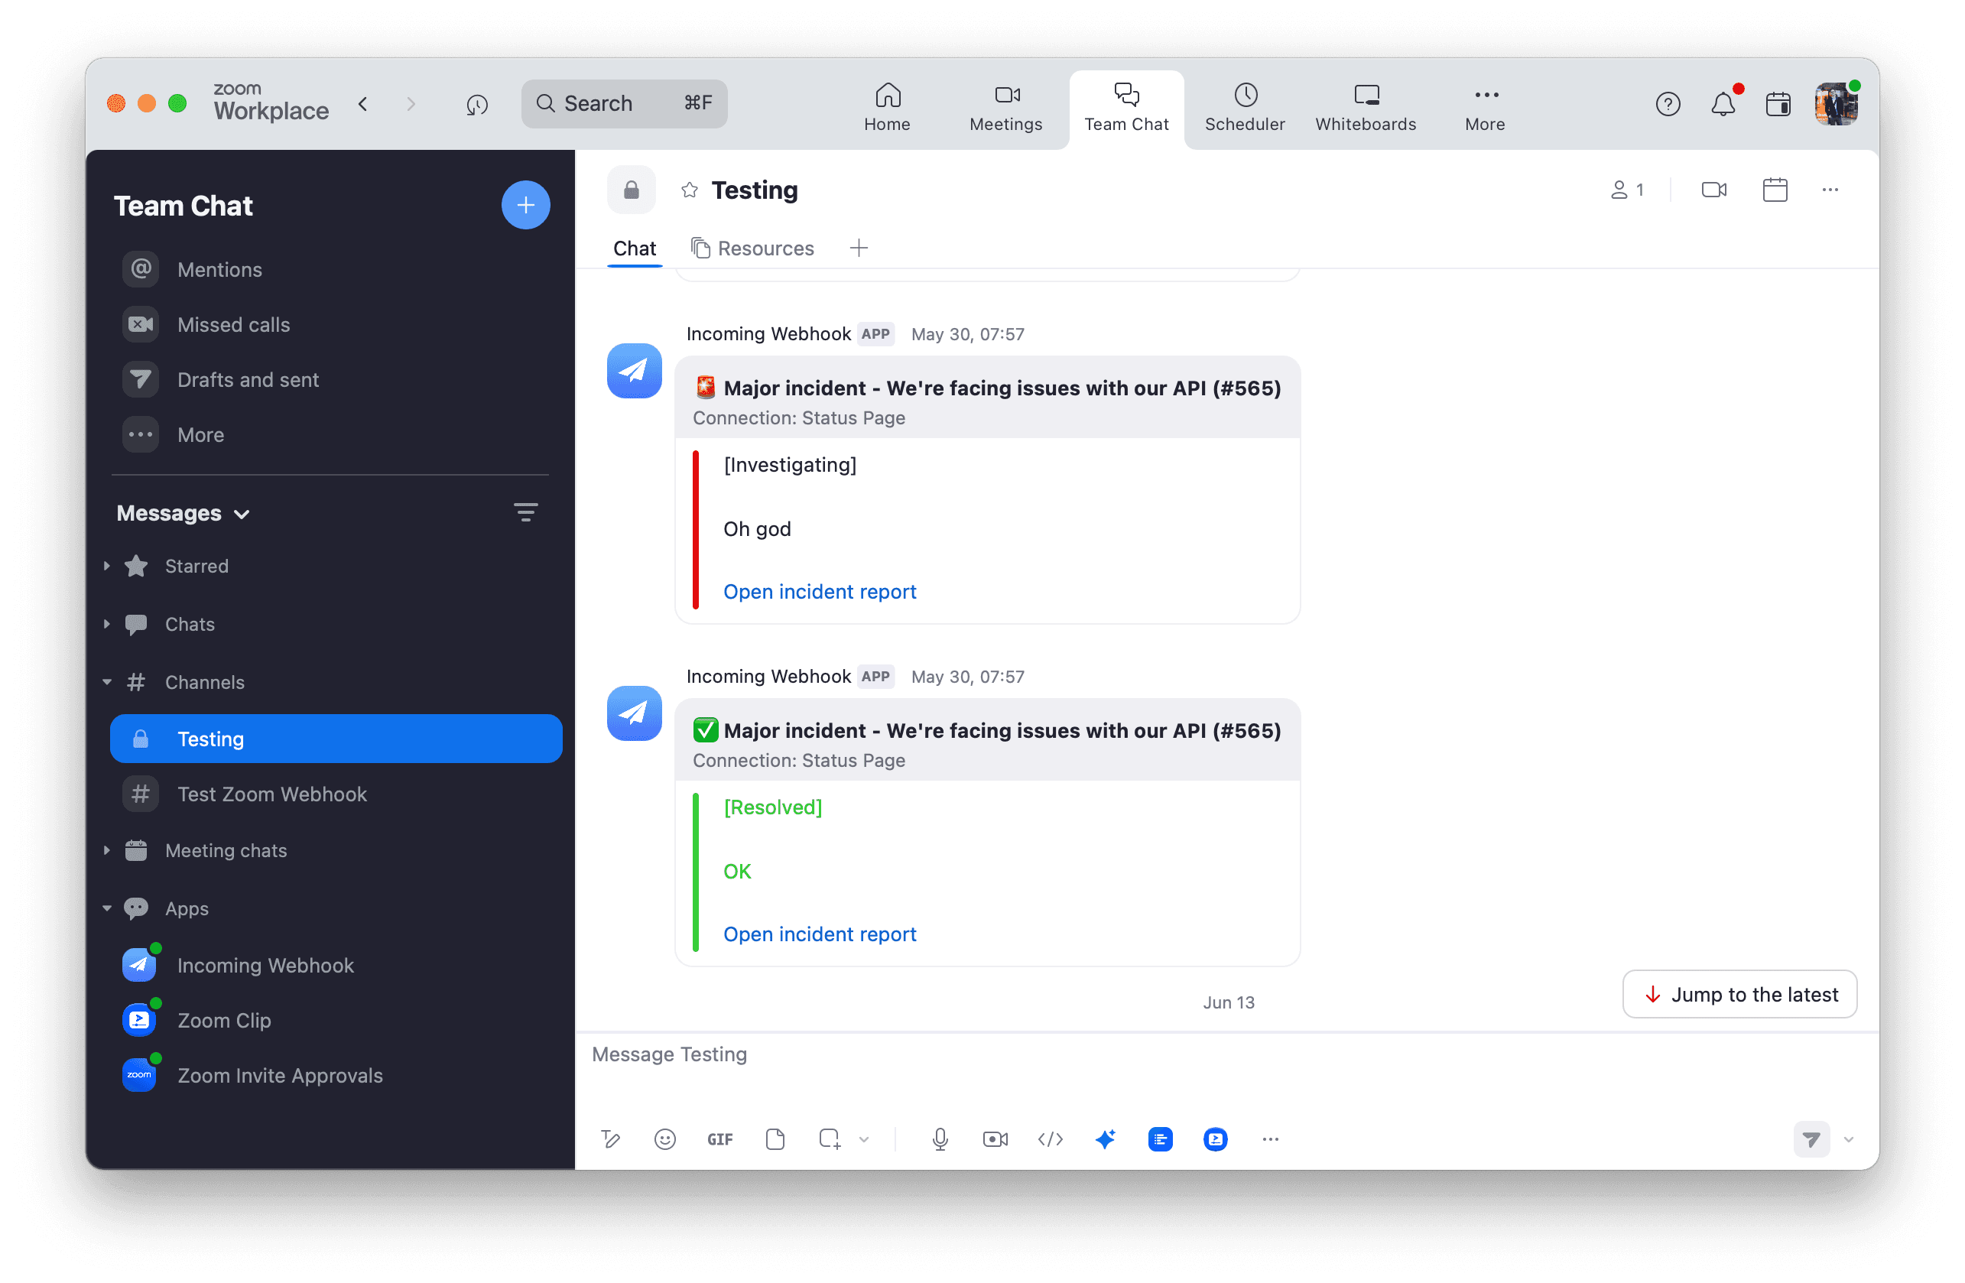Screen dimensions: 1965x1283
Task: Open Zoom Invite Approvals app chat
Action: point(336,1076)
